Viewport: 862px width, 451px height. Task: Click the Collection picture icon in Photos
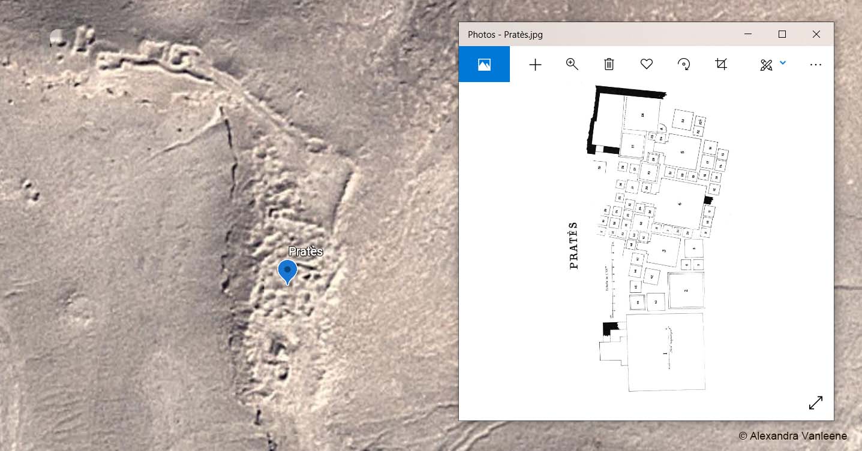click(x=484, y=64)
